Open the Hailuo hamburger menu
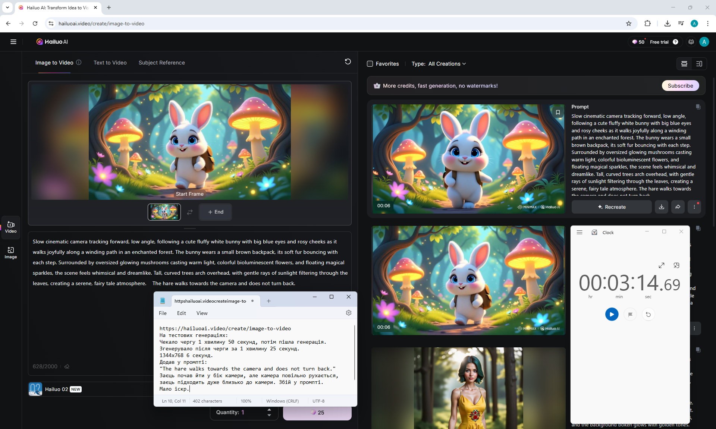Image resolution: width=716 pixels, height=429 pixels. click(13, 42)
